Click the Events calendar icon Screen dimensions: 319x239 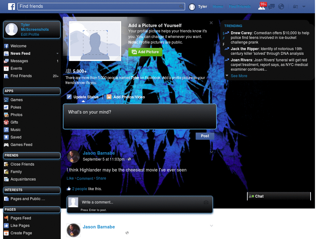tap(6, 68)
